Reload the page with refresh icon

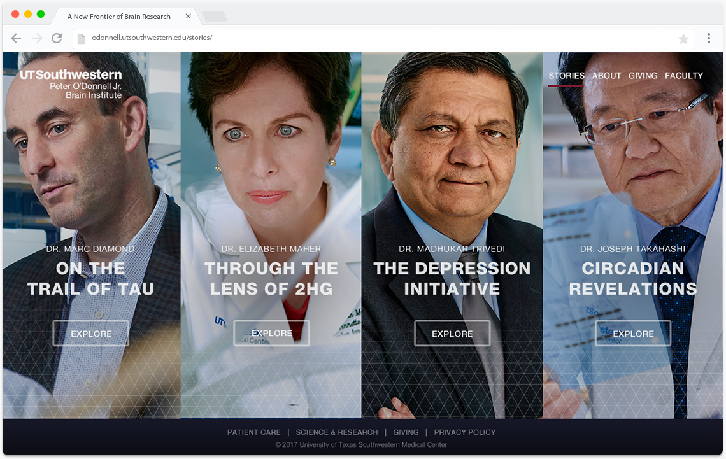(x=57, y=38)
